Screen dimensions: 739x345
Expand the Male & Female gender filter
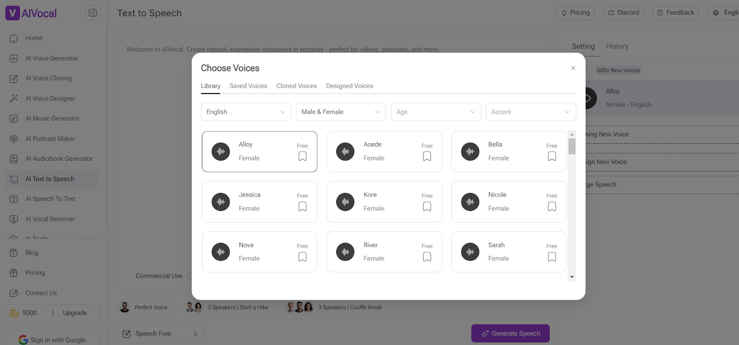pyautogui.click(x=340, y=112)
